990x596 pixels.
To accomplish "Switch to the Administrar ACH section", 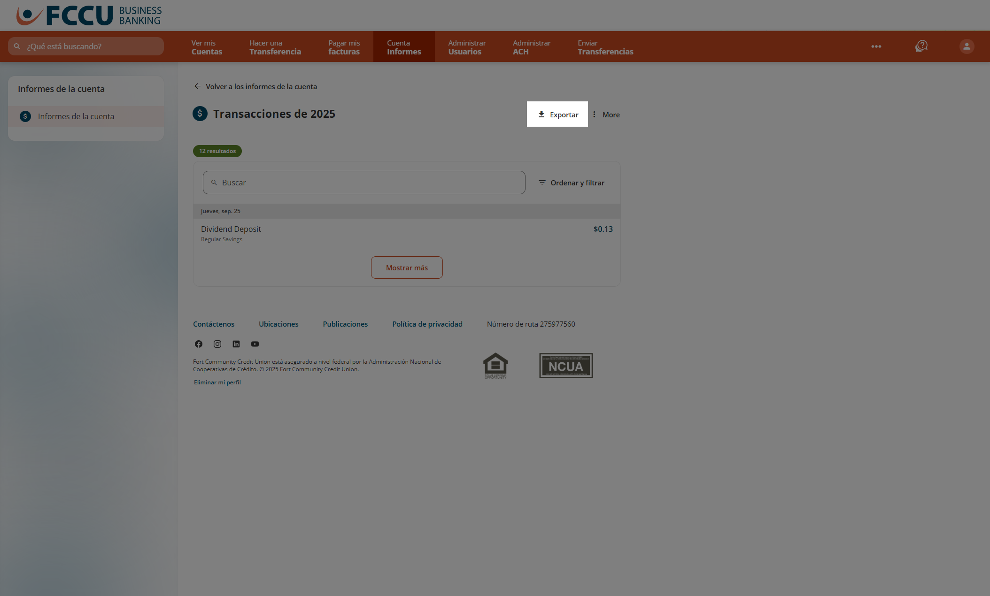I will tap(531, 46).
